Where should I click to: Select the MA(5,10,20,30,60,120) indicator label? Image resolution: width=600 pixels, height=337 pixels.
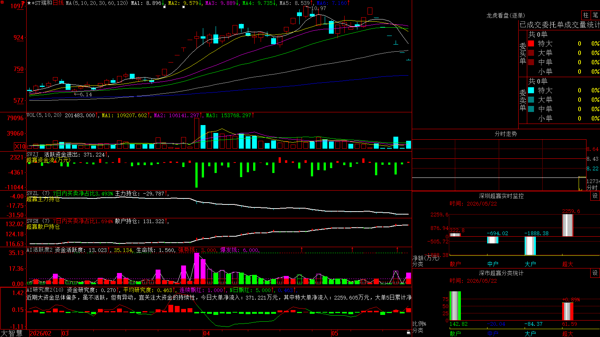[x=97, y=3]
